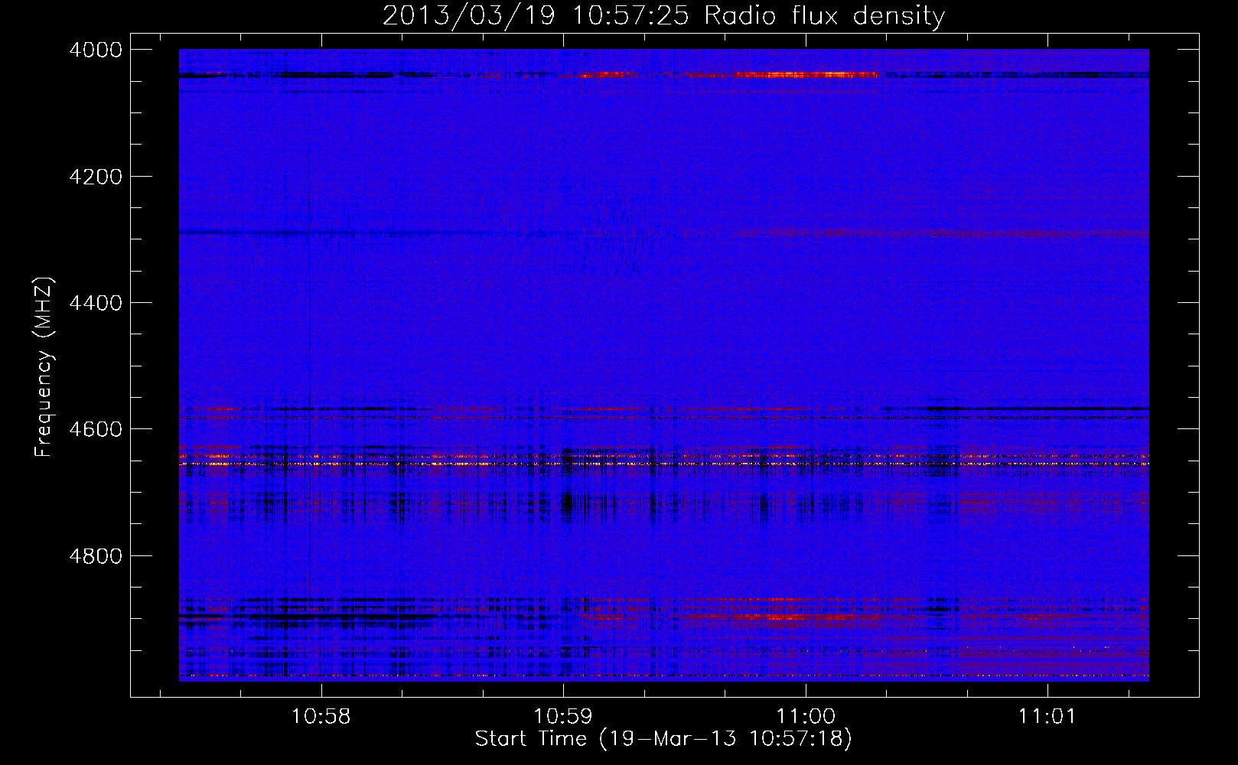Click the 10:58 time tick label

click(x=321, y=717)
